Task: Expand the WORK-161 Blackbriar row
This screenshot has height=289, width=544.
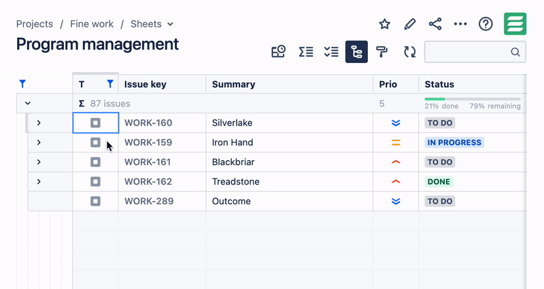Action: point(39,162)
